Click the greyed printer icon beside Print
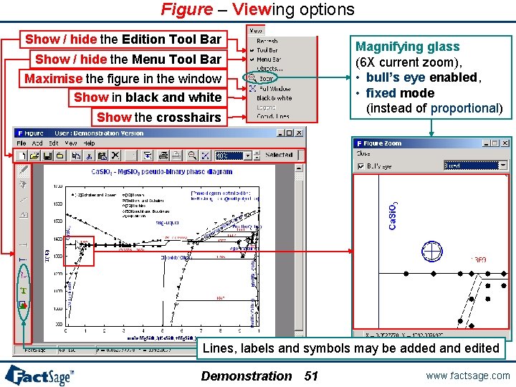This screenshot has height=387, width=516. pos(176,156)
